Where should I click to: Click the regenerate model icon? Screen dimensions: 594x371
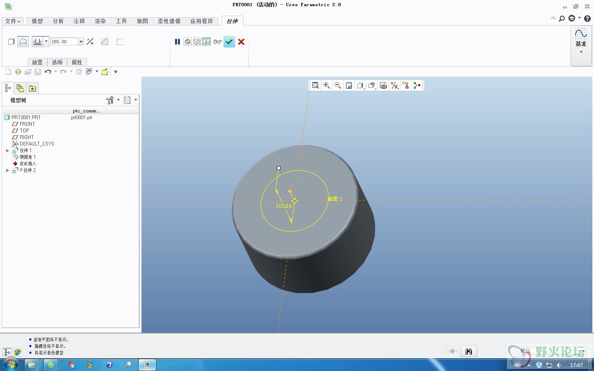pyautogui.click(x=79, y=72)
